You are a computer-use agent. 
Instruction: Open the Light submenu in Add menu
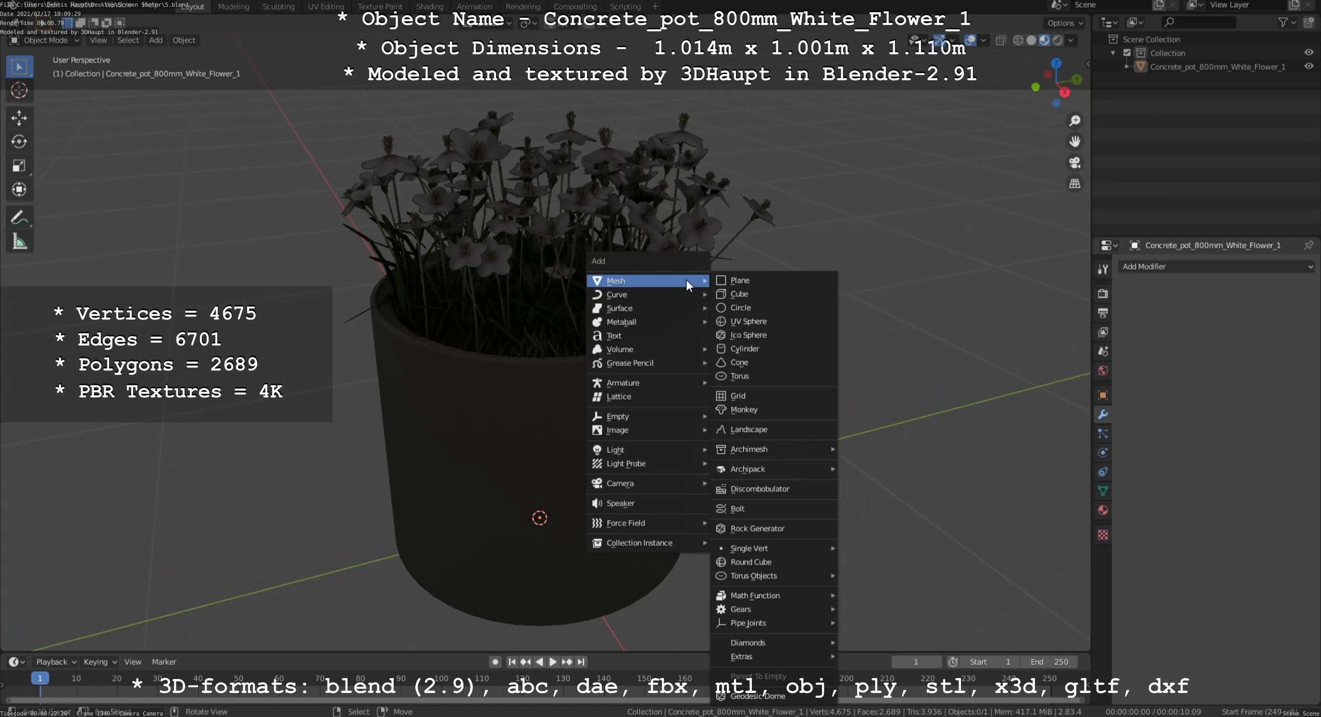[x=648, y=450]
